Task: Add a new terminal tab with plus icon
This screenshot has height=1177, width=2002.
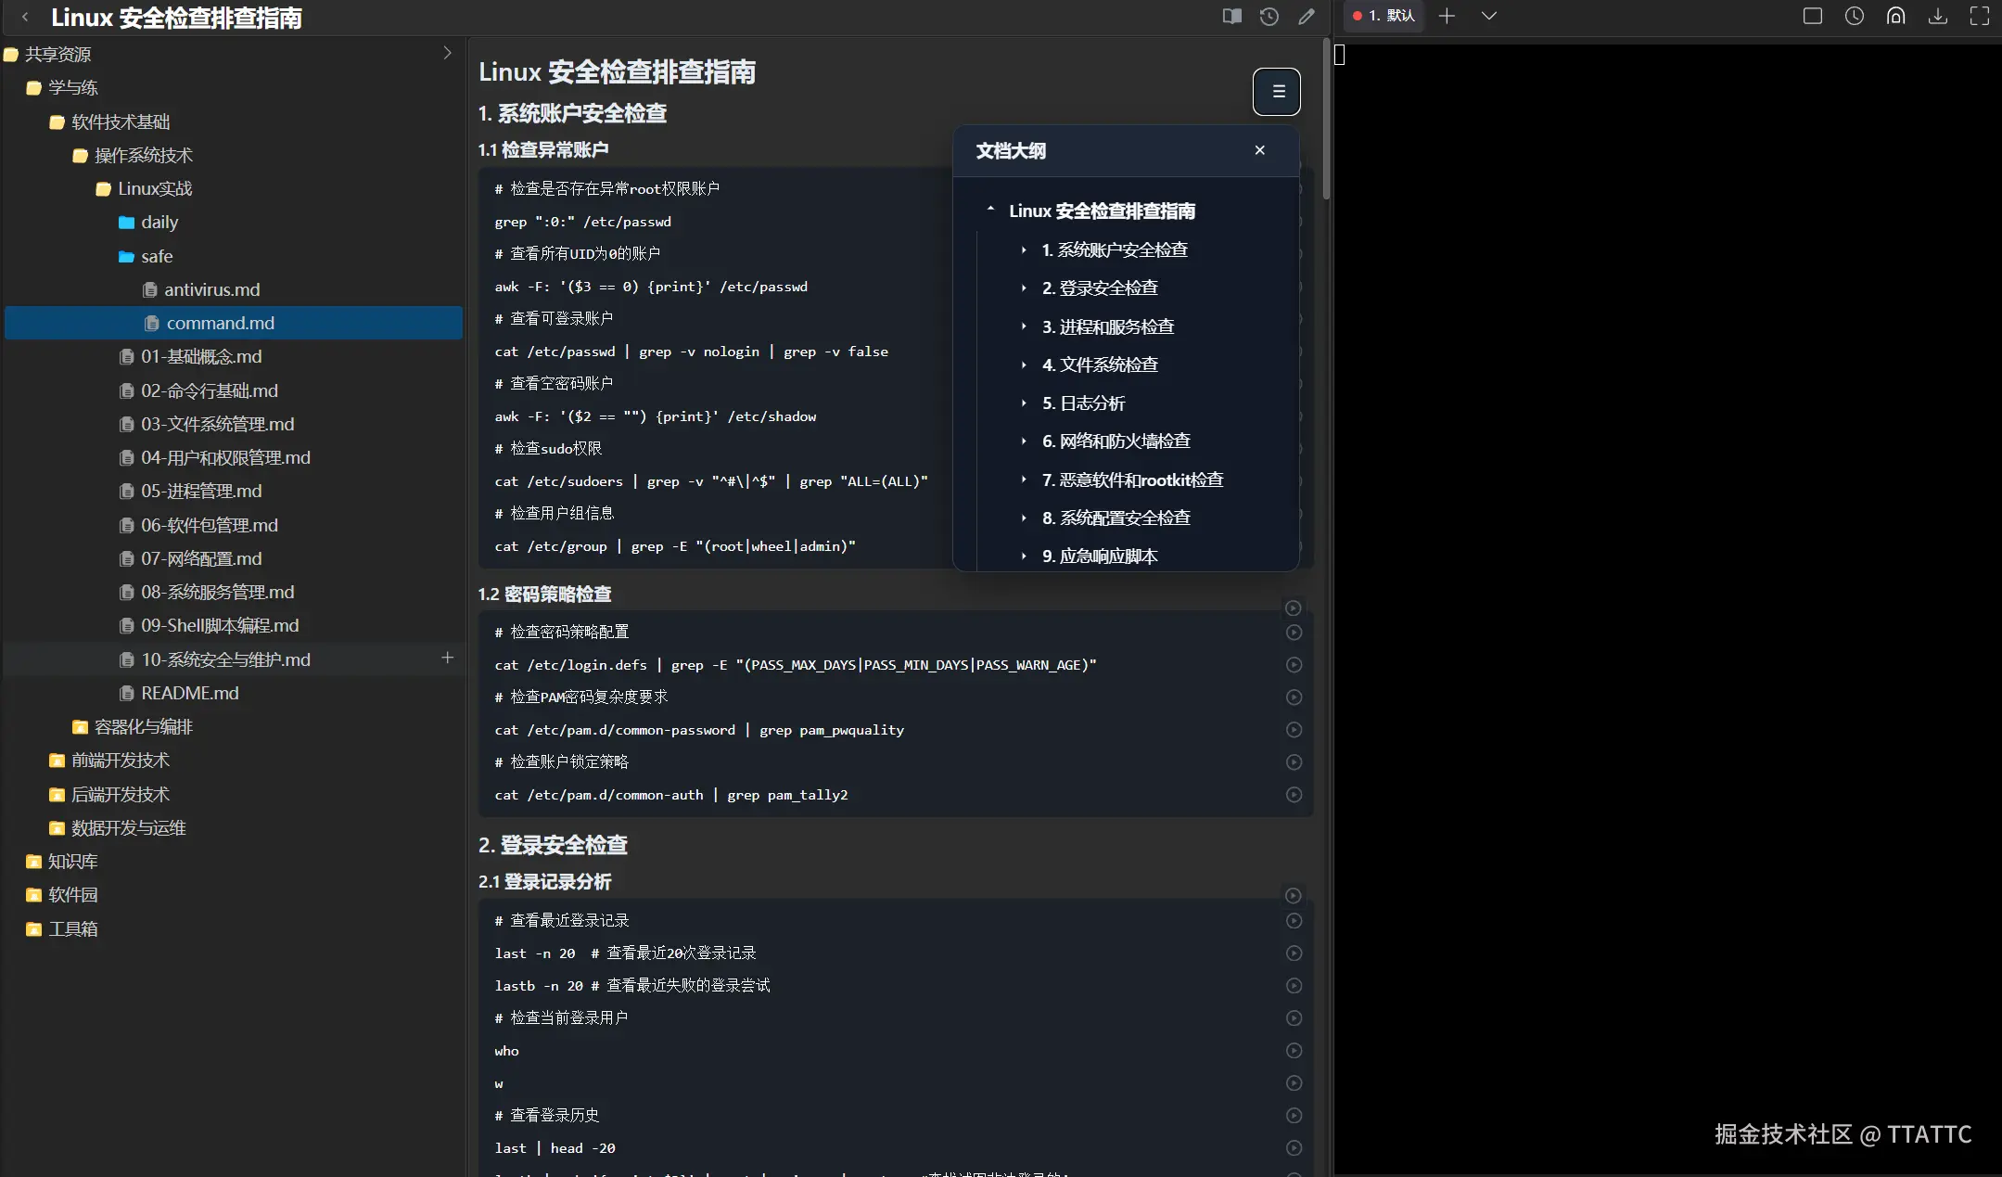Action: (1447, 16)
